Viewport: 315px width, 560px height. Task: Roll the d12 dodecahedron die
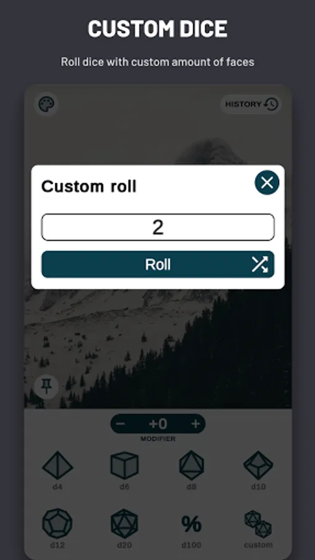[x=57, y=528]
